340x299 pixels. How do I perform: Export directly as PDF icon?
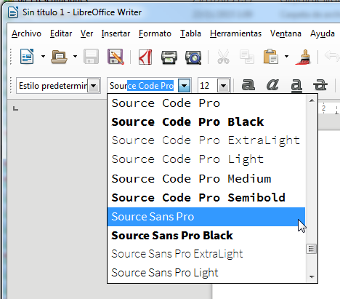pos(145,57)
